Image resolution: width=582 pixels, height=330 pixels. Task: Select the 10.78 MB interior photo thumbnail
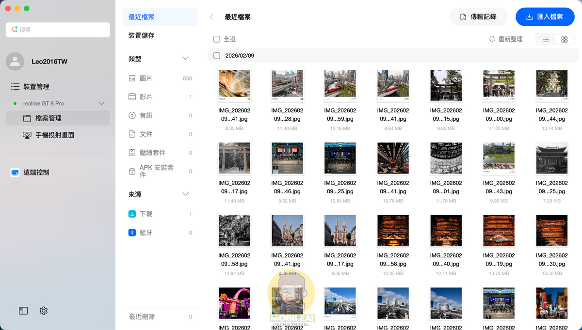click(x=393, y=158)
